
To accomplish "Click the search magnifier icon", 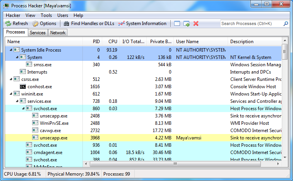I will [x=286, y=23].
